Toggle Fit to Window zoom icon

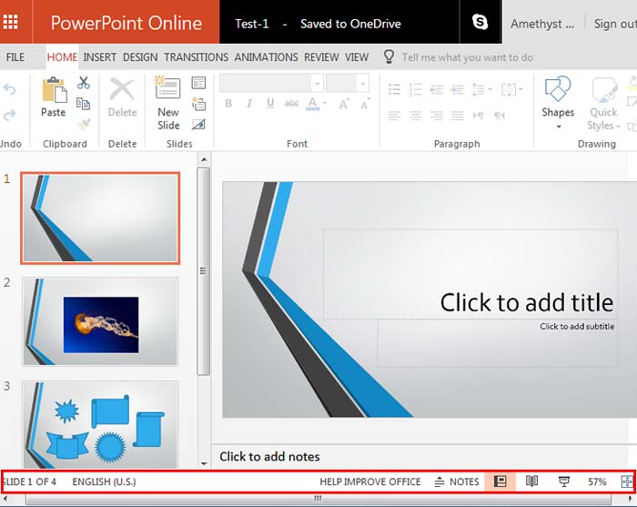pyautogui.click(x=627, y=482)
